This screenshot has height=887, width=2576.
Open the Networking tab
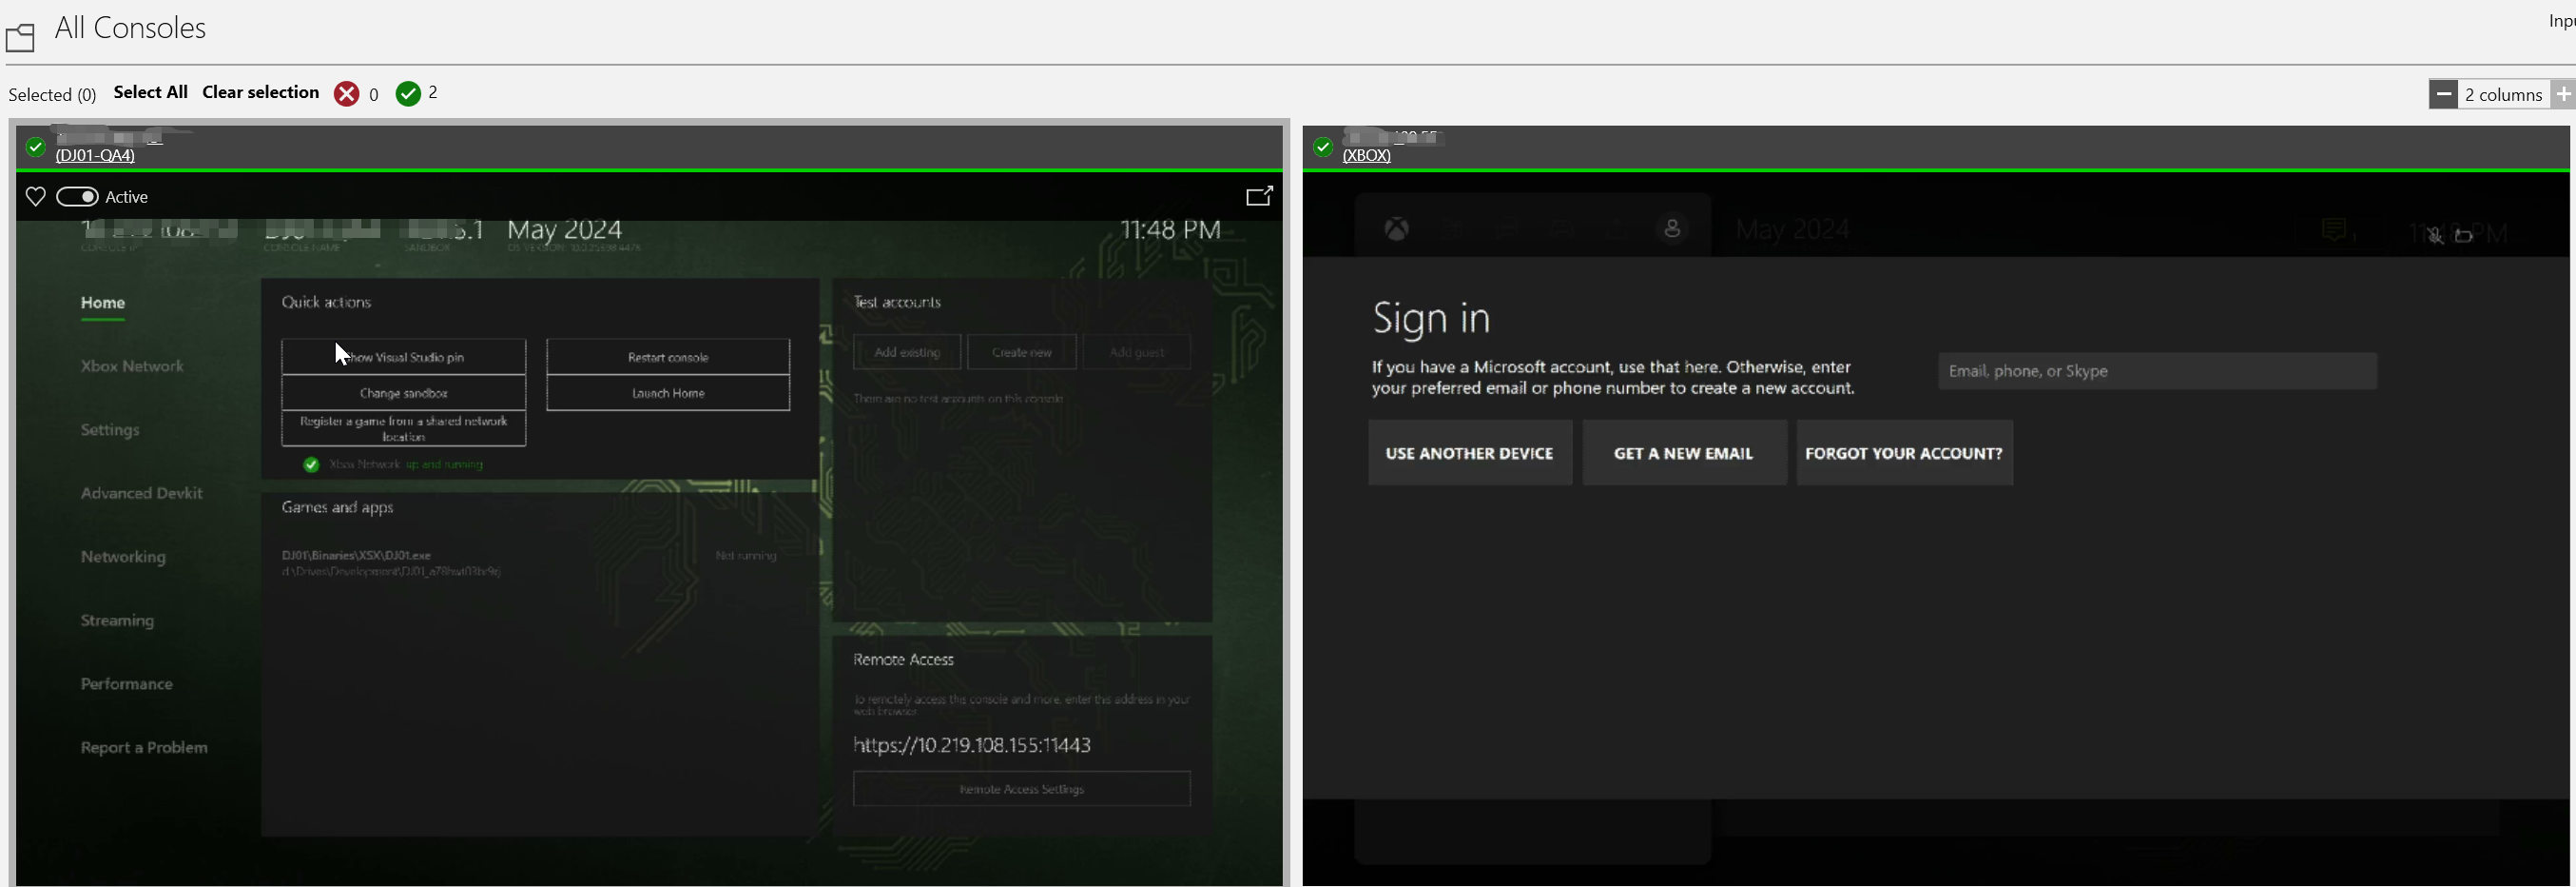123,558
